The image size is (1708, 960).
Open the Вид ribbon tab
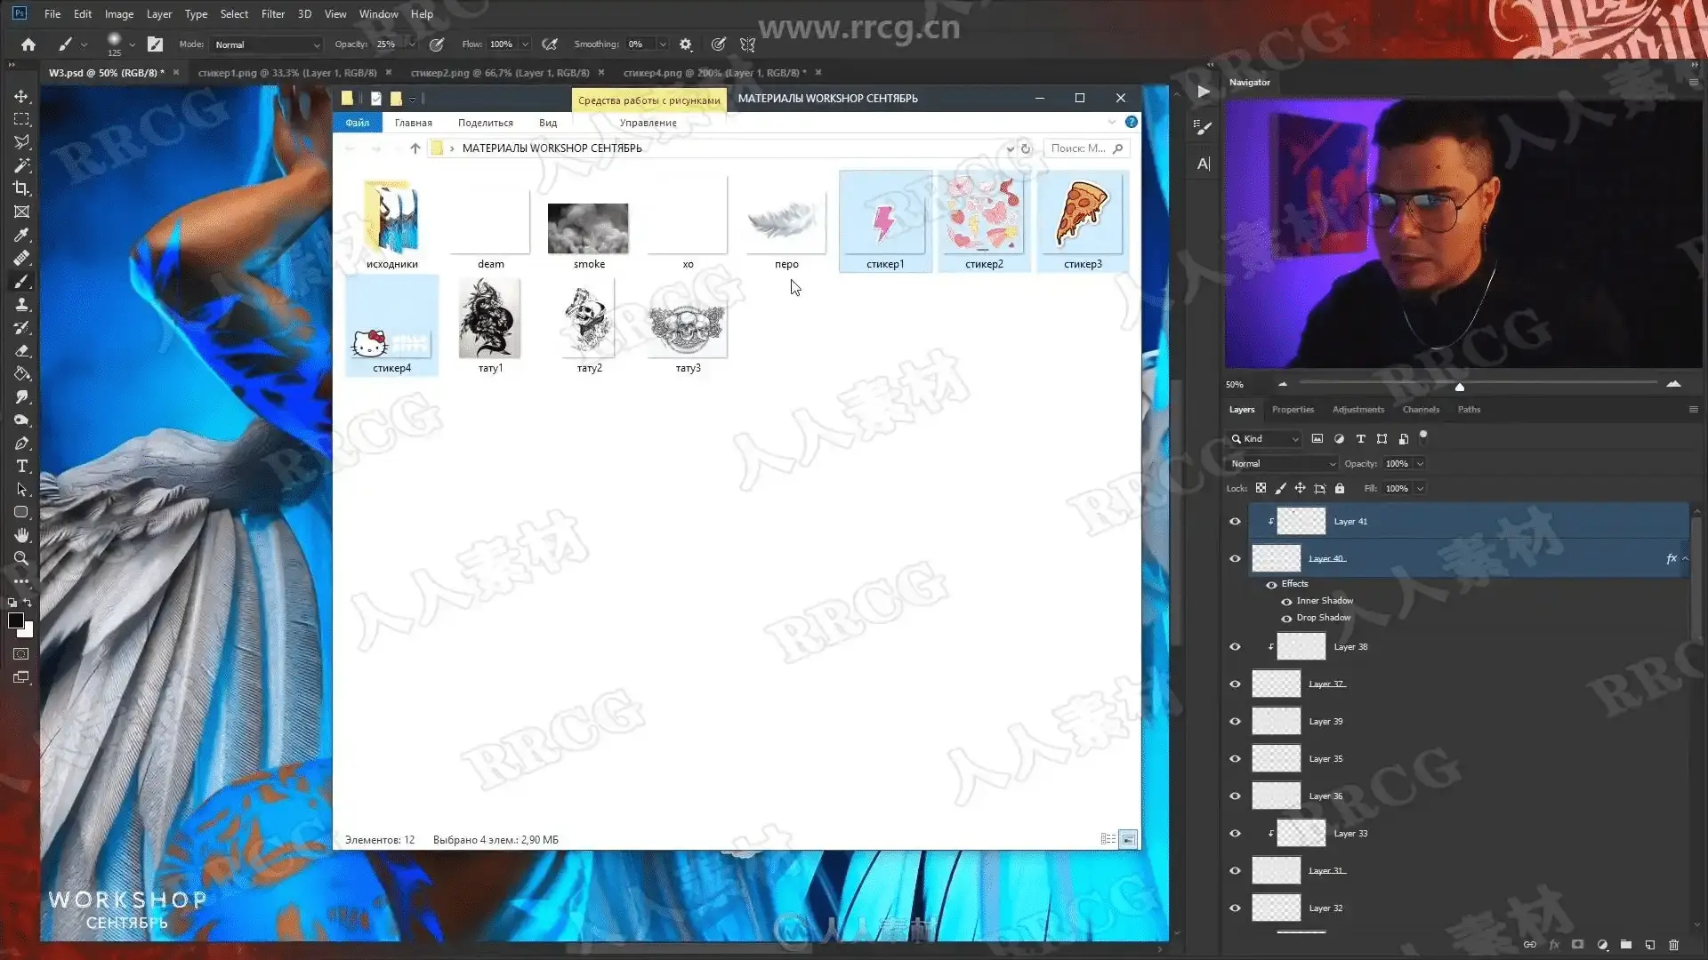tap(547, 123)
